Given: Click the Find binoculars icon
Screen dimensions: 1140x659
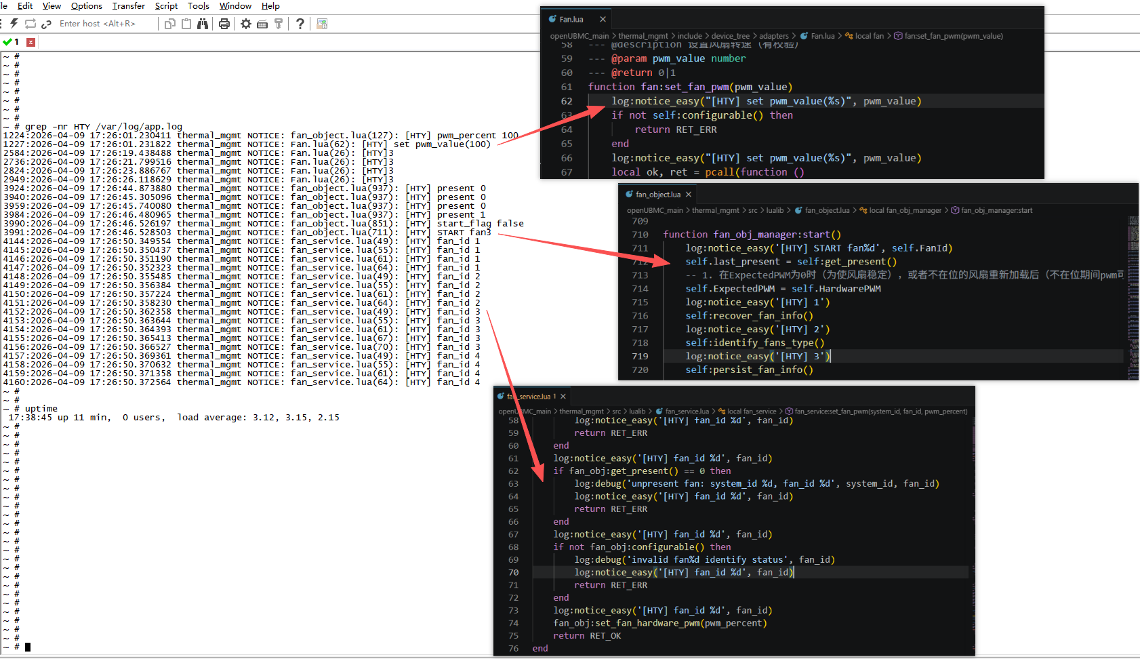Looking at the screenshot, I should pyautogui.click(x=203, y=24).
